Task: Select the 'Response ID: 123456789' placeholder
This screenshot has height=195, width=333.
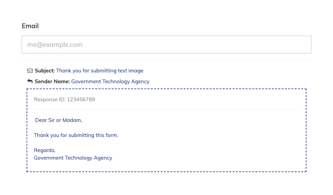Action: click(x=64, y=99)
